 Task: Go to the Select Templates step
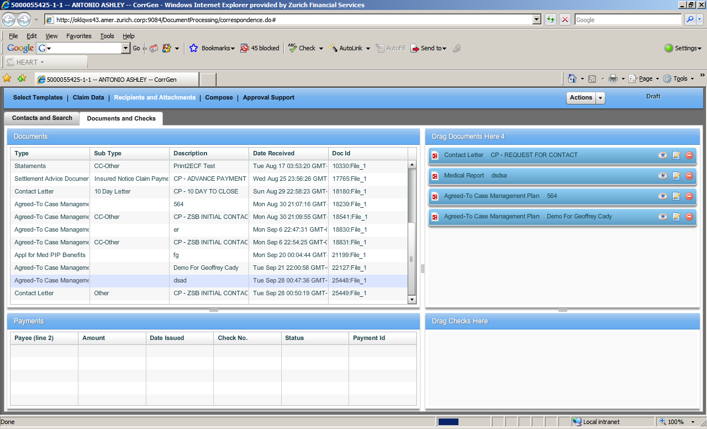point(38,97)
